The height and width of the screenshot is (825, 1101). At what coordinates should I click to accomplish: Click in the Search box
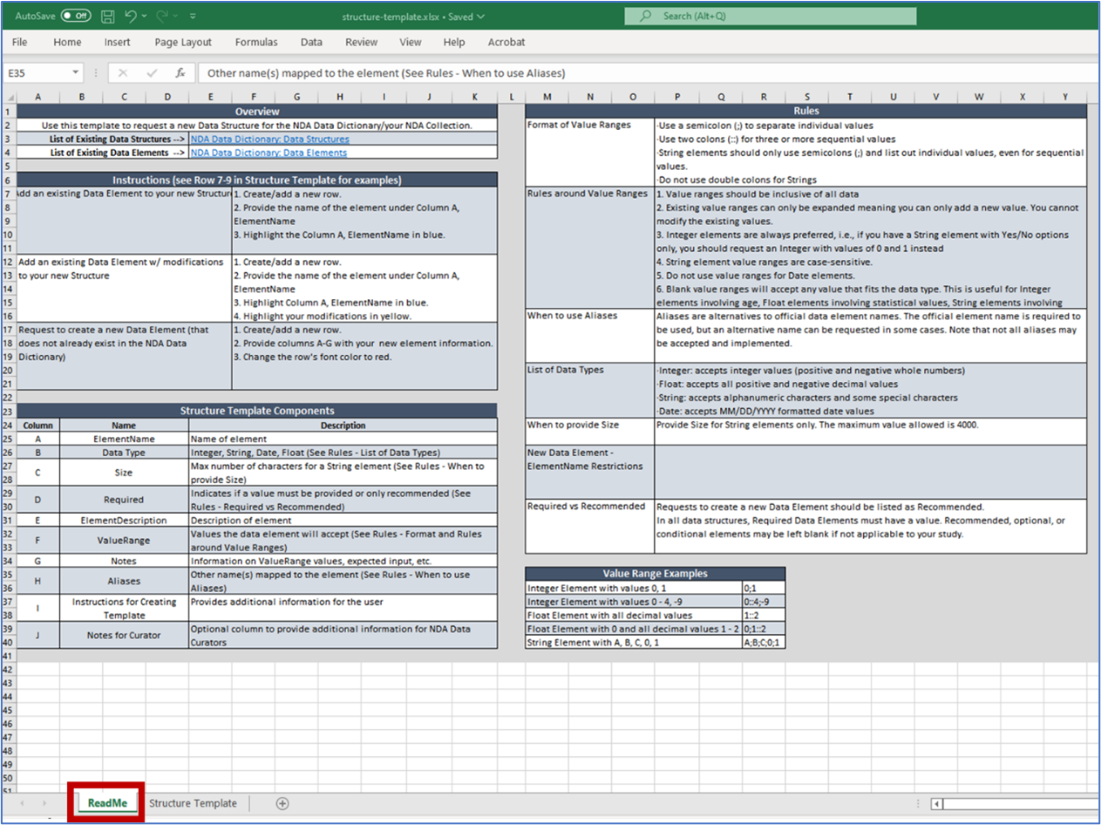[x=771, y=16]
